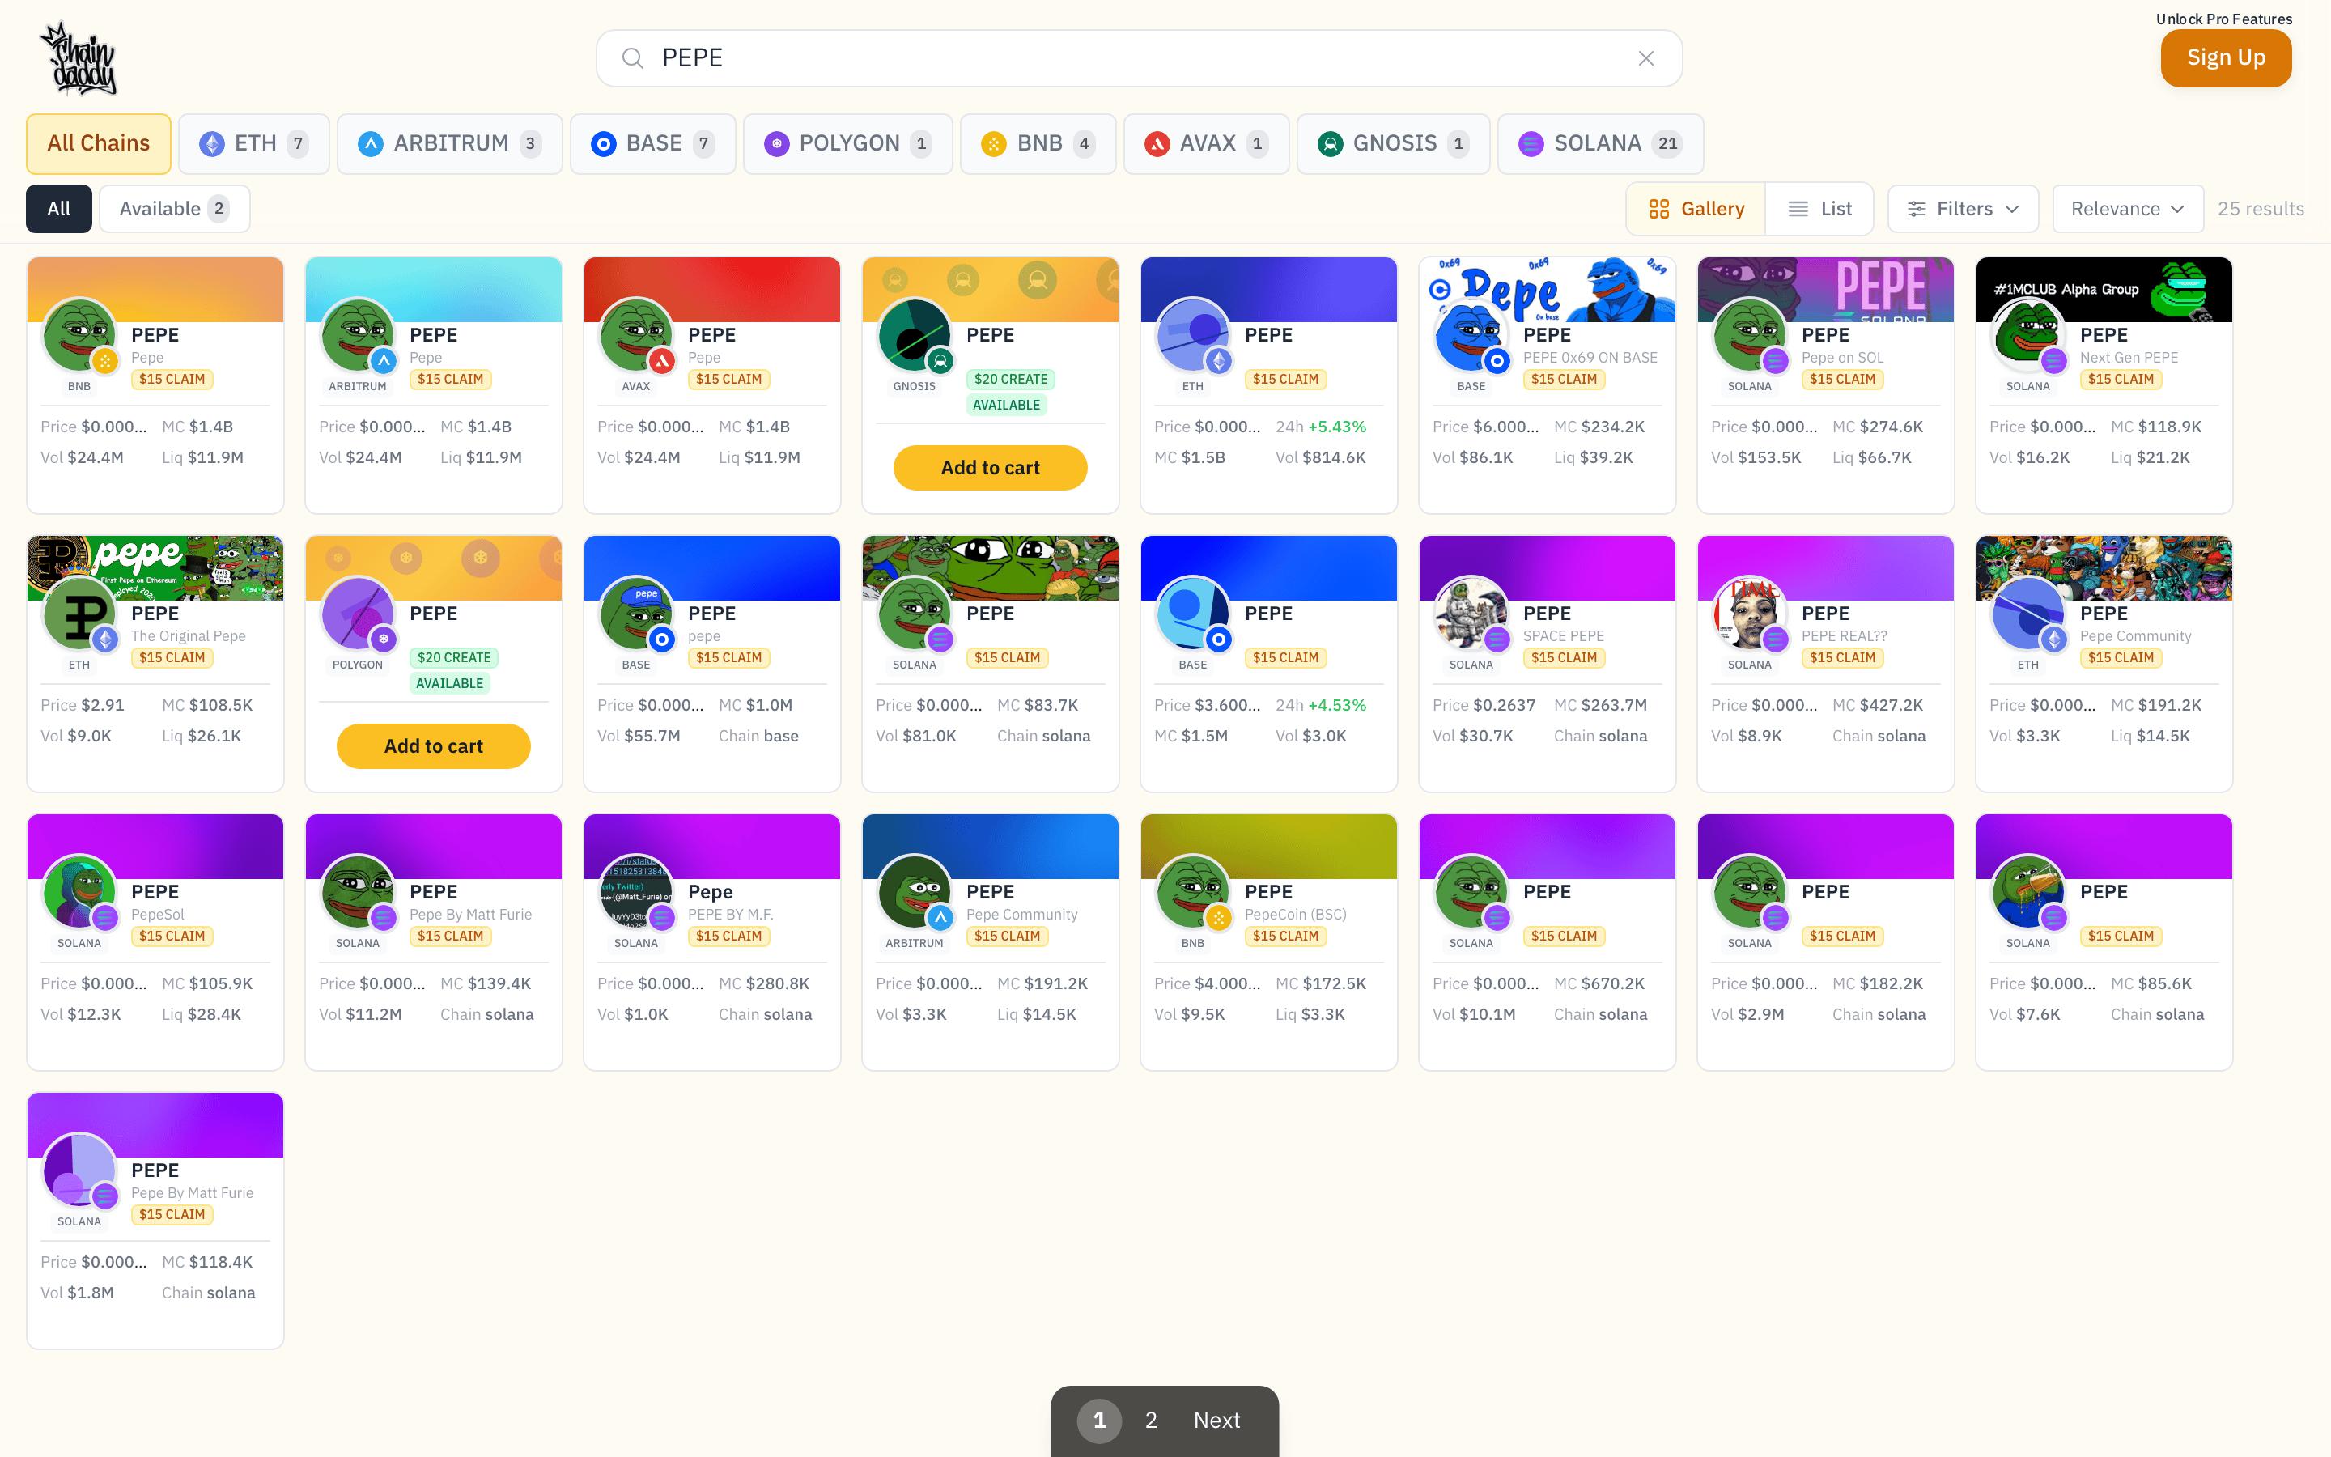Click the Next page button
This screenshot has width=2331, height=1457.
(x=1216, y=1421)
